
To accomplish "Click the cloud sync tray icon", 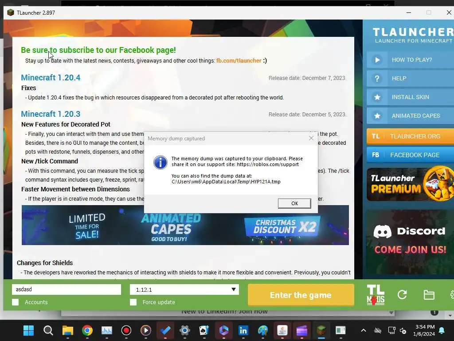I will coord(378,330).
